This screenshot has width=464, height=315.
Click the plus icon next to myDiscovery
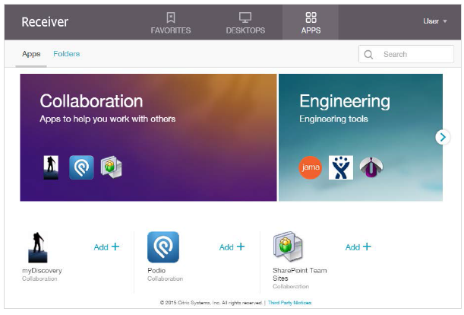point(115,247)
